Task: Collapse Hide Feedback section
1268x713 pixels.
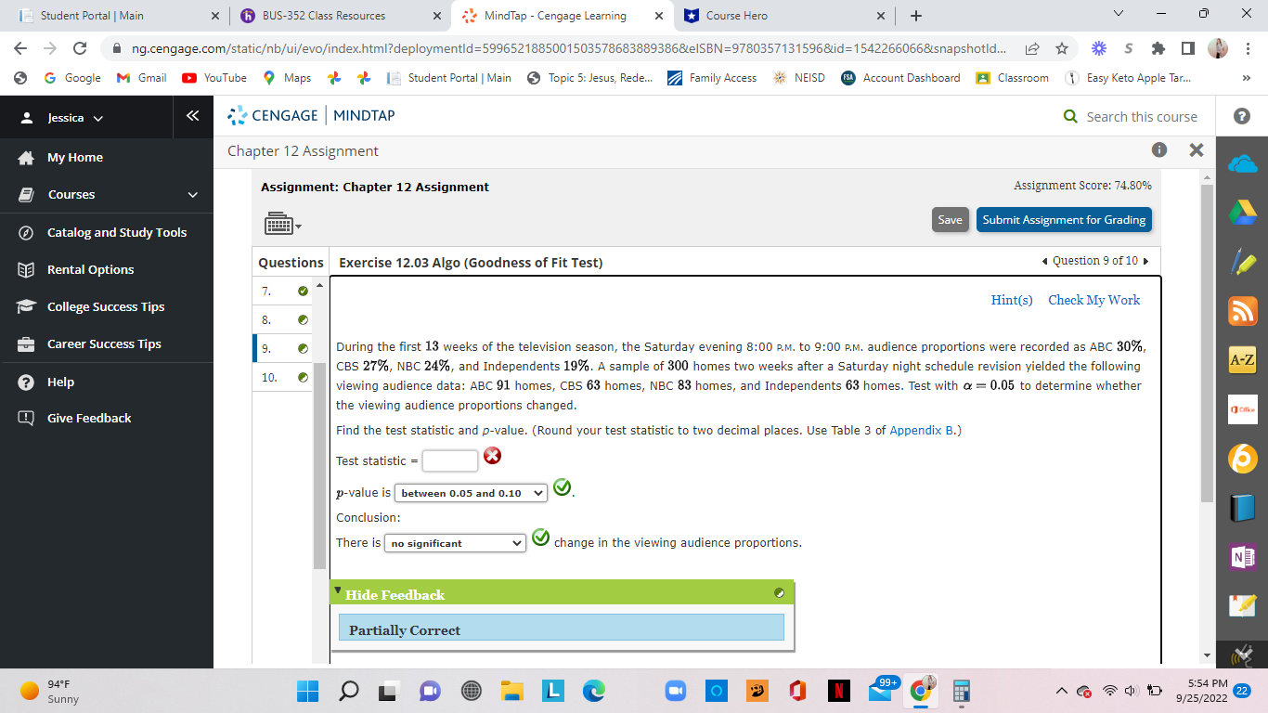Action: 395,594
